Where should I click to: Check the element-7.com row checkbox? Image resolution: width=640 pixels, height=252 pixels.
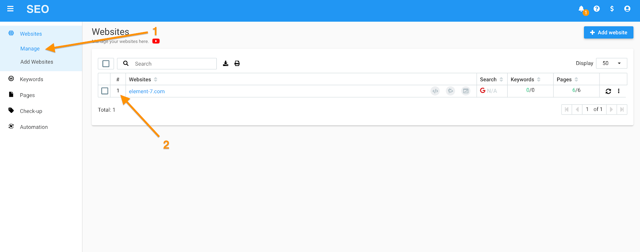[105, 91]
